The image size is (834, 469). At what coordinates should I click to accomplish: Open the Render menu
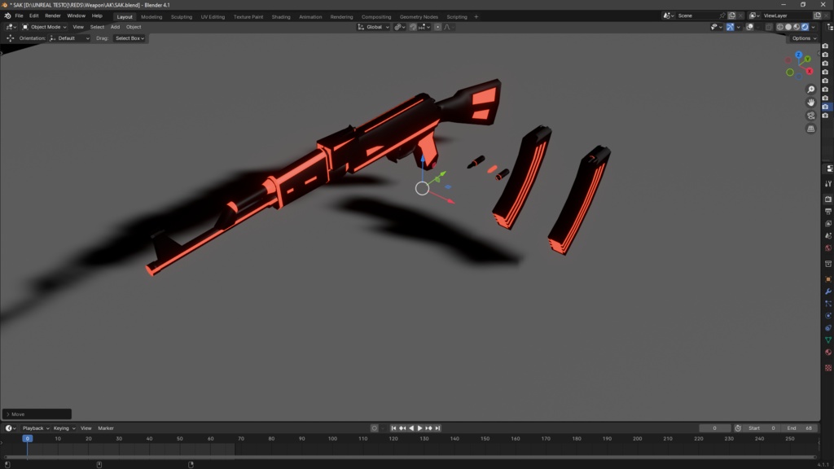tap(53, 16)
